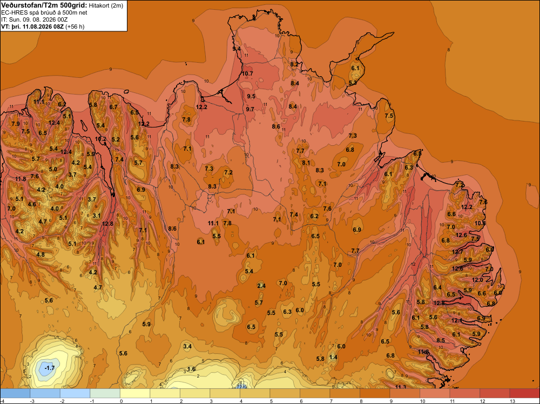Click the '-1.7' temperature value on the glacier
The height and width of the screenshot is (404, 540).
50,368
